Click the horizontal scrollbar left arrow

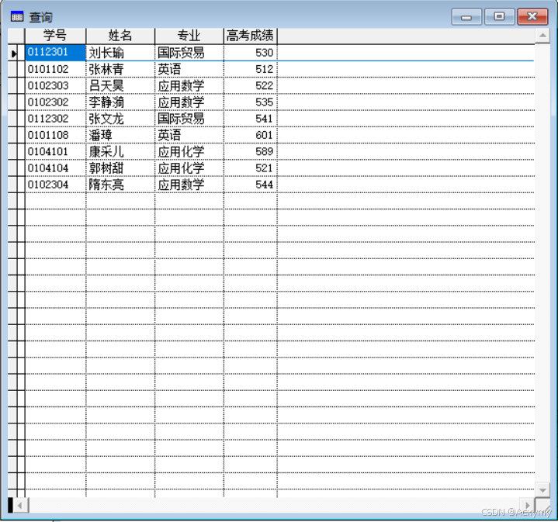pos(20,505)
